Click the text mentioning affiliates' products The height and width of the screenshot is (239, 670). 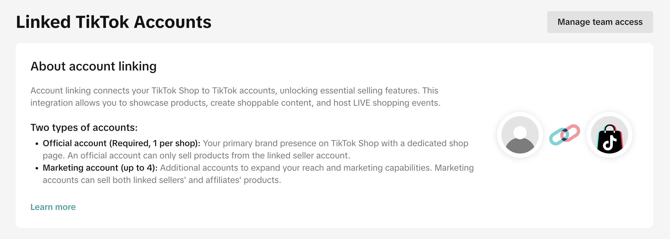162,180
